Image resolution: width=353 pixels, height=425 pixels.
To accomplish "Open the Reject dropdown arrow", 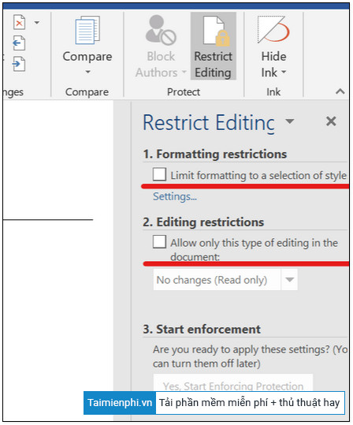I will click(x=37, y=23).
